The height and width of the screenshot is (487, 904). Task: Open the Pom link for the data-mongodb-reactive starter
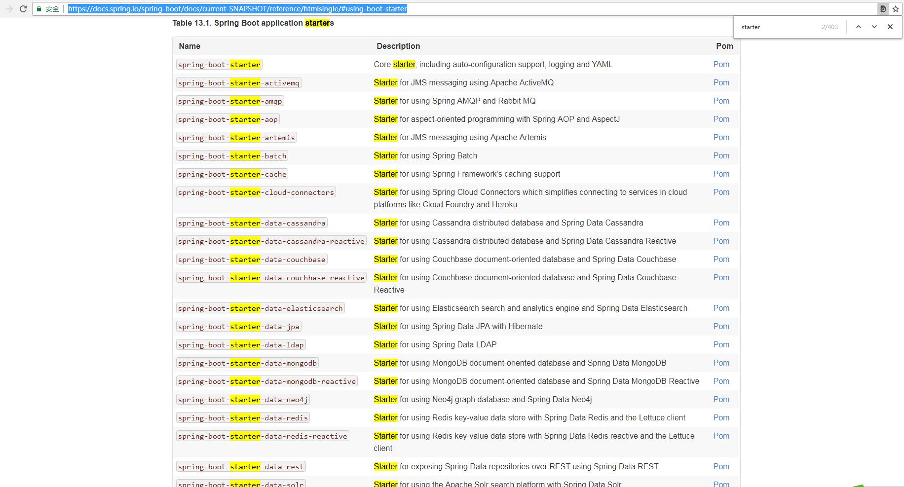tap(721, 381)
